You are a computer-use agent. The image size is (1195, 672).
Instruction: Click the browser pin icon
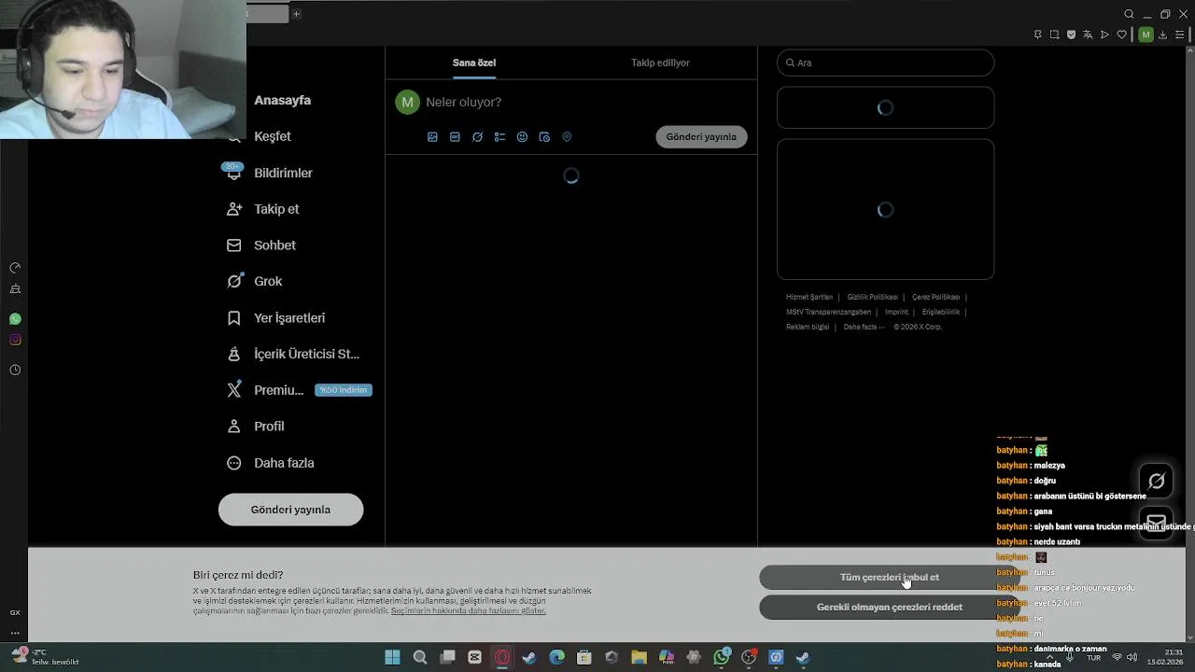1037,35
